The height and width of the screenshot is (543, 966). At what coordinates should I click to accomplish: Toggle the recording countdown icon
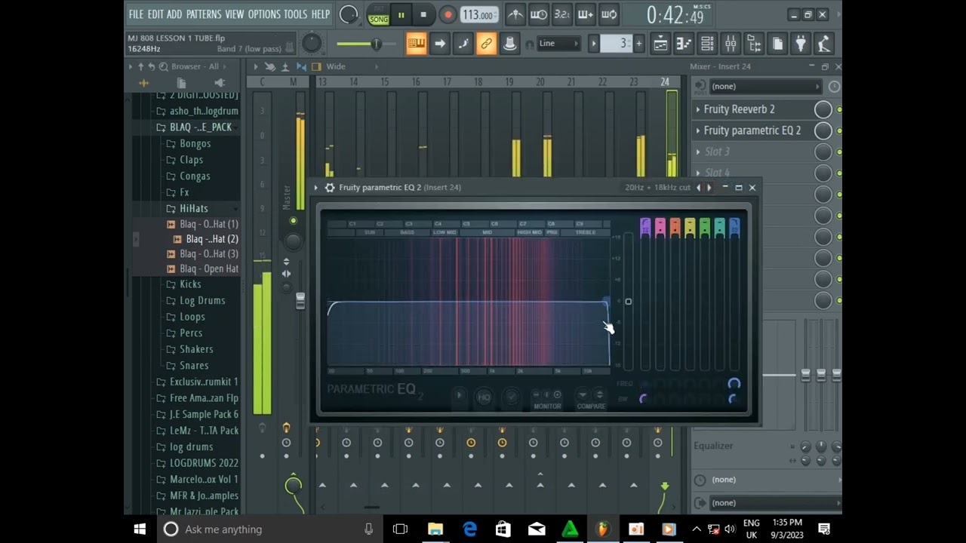[x=562, y=14]
